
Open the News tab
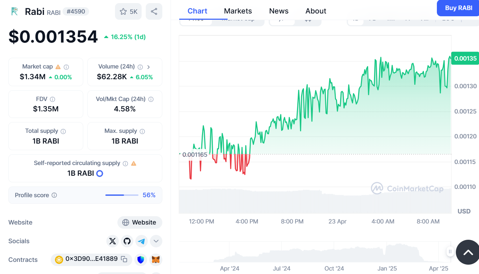pyautogui.click(x=279, y=11)
